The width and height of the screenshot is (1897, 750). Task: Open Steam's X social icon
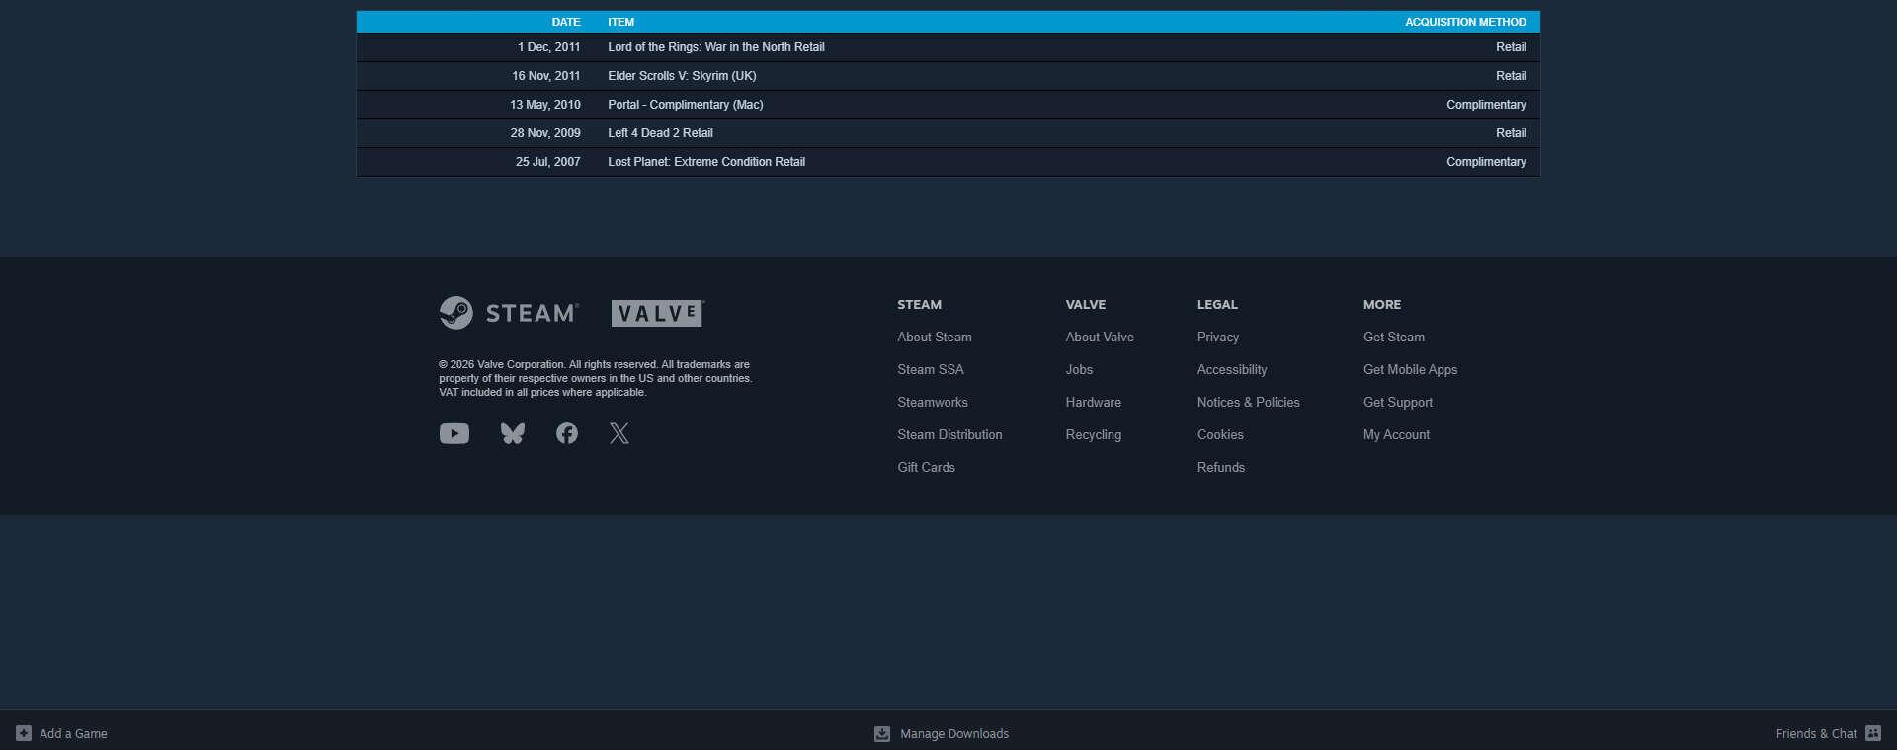coord(619,433)
